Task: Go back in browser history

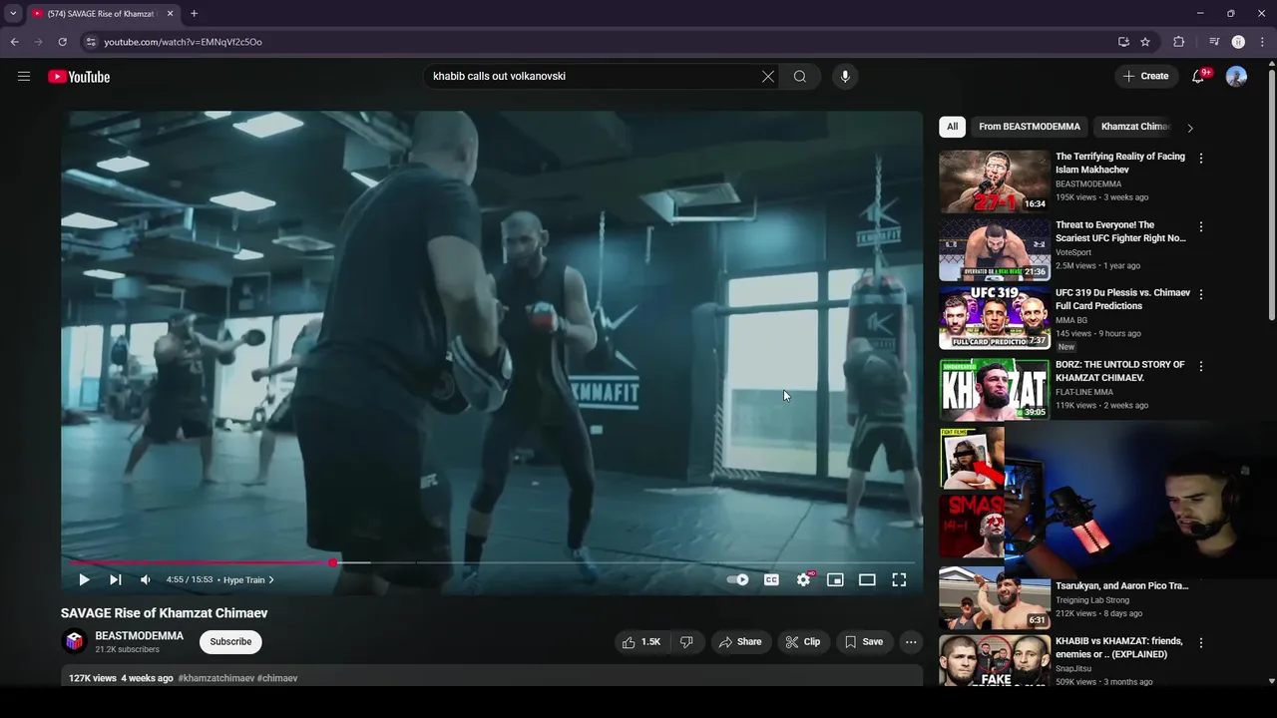Action: [14, 42]
